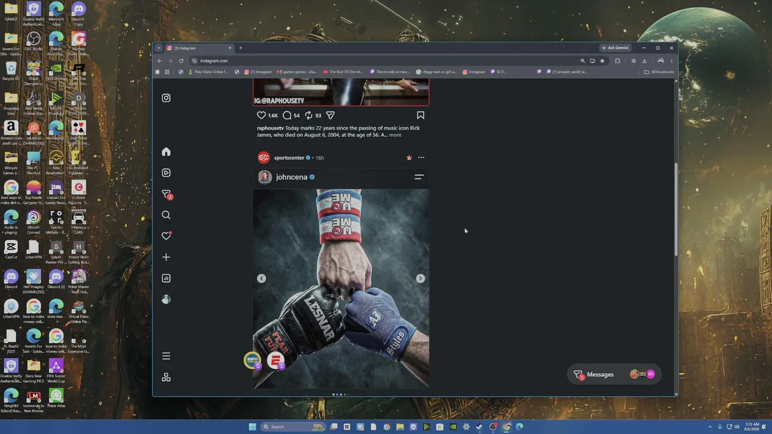This screenshot has width=772, height=434.
Task: Select the (3) Instagram tab
Action: 199,48
